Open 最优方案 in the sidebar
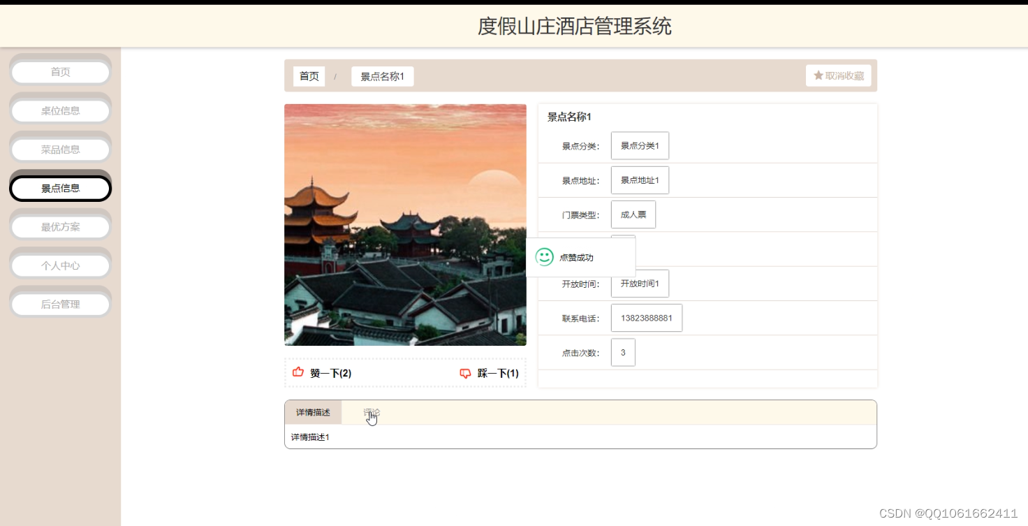The width and height of the screenshot is (1028, 526). click(x=61, y=227)
